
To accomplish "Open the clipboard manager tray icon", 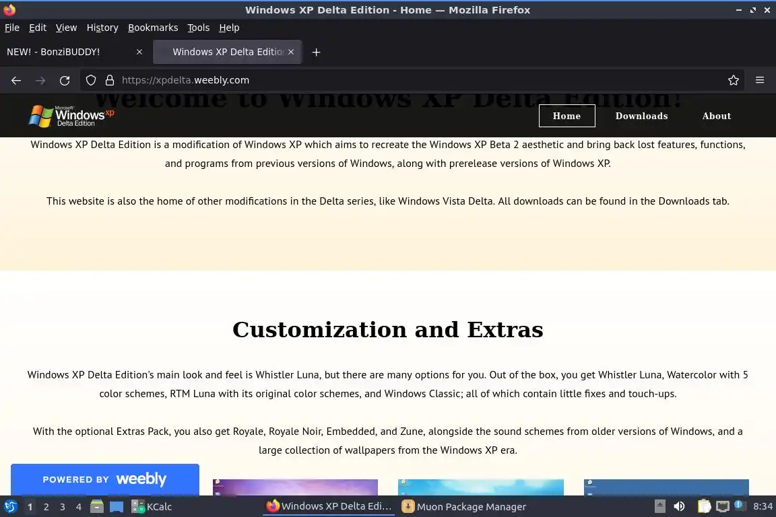I will [704, 507].
